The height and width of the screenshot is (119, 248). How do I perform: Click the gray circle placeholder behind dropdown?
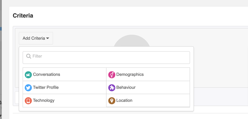pyautogui.click(x=132, y=41)
